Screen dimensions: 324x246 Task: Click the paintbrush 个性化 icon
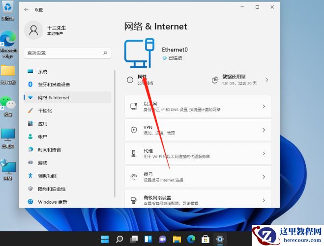[x=30, y=110]
